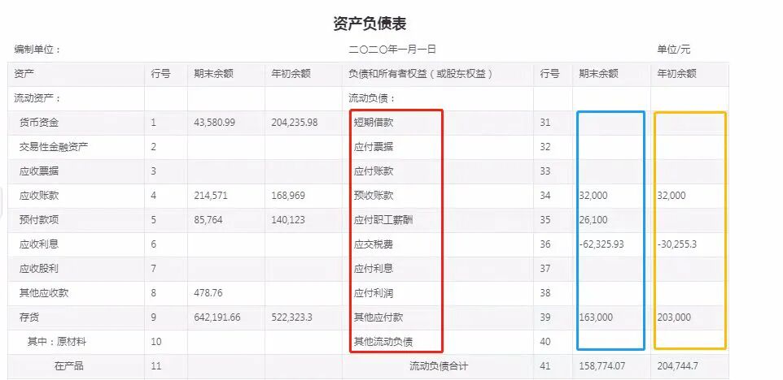
Task: Click the 应收利息 row label
Action: pos(39,244)
